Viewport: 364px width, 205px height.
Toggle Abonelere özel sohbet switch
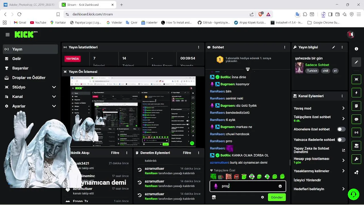341,129
